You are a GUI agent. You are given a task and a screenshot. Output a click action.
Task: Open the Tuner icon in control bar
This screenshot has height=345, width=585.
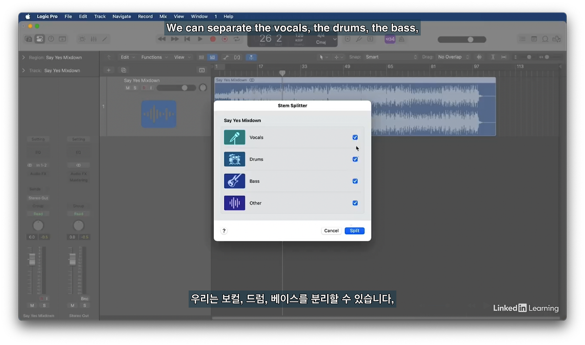pos(359,39)
